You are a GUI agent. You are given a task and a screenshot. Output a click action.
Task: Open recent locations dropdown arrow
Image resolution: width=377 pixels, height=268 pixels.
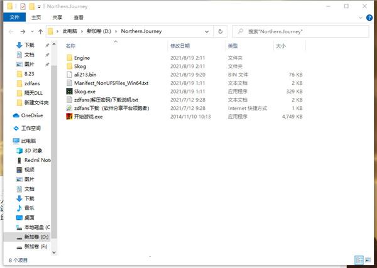click(32, 31)
